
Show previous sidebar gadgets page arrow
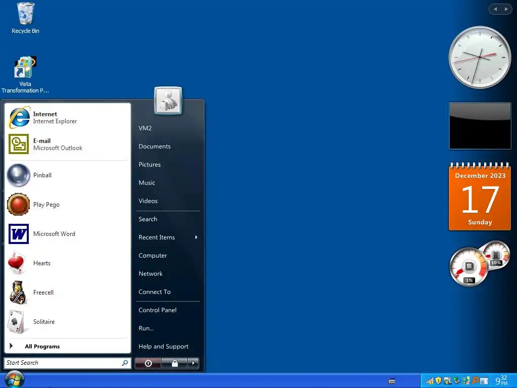(x=495, y=9)
